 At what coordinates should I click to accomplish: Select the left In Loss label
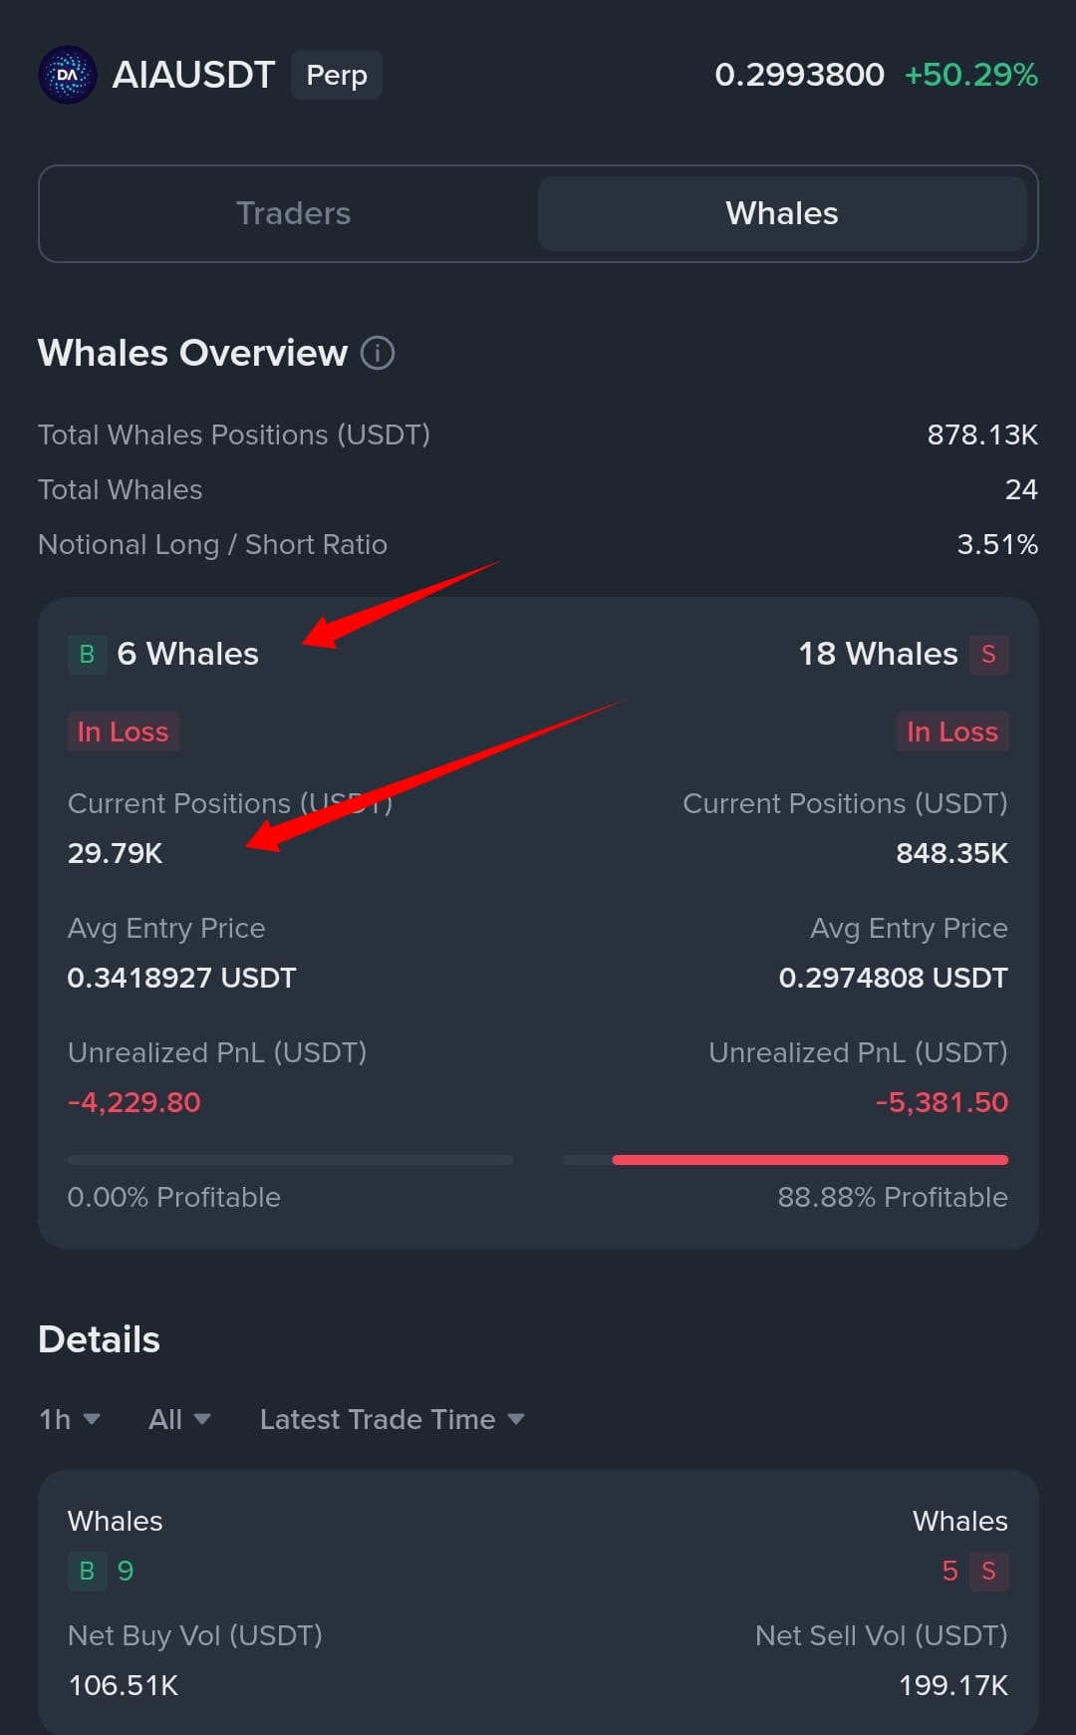[124, 731]
